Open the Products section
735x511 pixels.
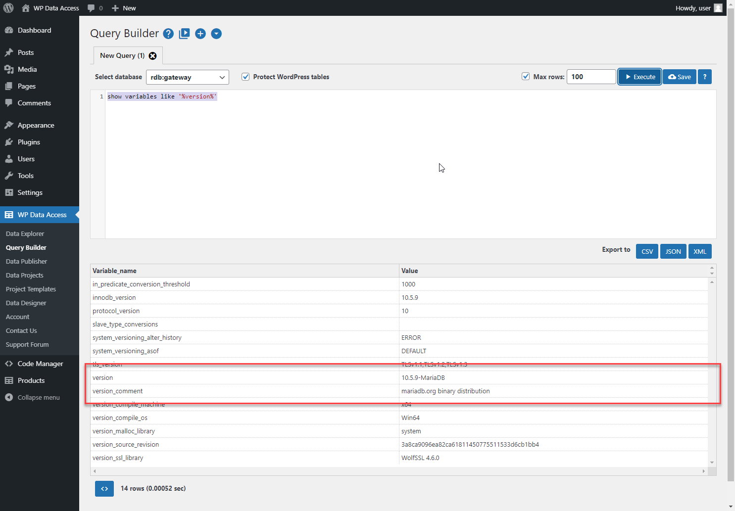coord(31,380)
